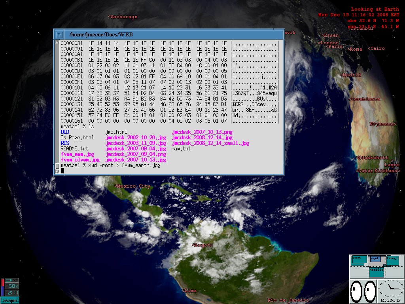Click the Os_Page.html file name
The height and width of the screenshot is (304, 405).
(x=77, y=137)
